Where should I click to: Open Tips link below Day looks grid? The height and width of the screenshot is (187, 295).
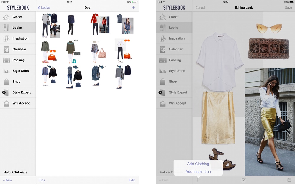point(42,180)
